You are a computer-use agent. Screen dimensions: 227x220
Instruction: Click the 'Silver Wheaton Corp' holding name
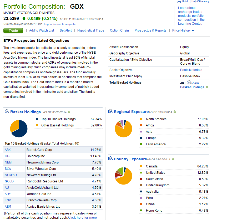[x=41, y=169]
